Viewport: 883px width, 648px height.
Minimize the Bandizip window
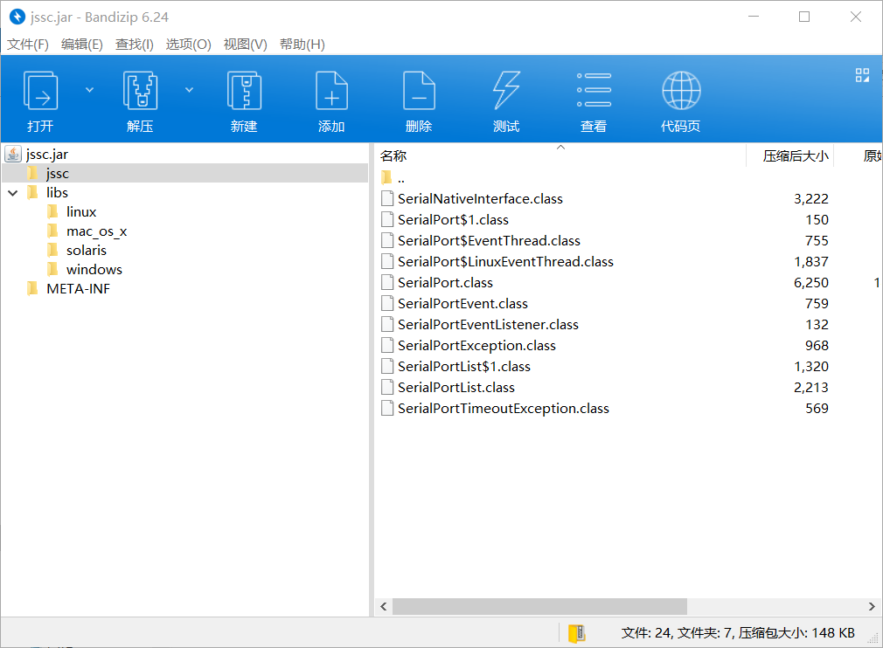click(754, 17)
